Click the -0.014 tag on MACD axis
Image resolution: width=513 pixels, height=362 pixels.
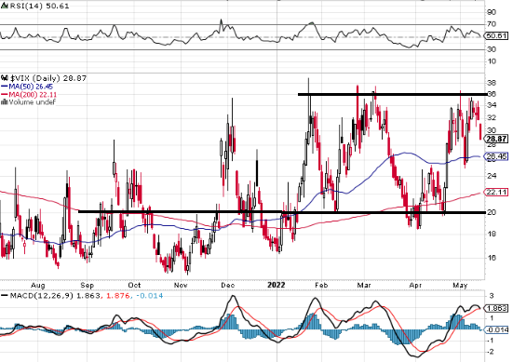pos(496,330)
